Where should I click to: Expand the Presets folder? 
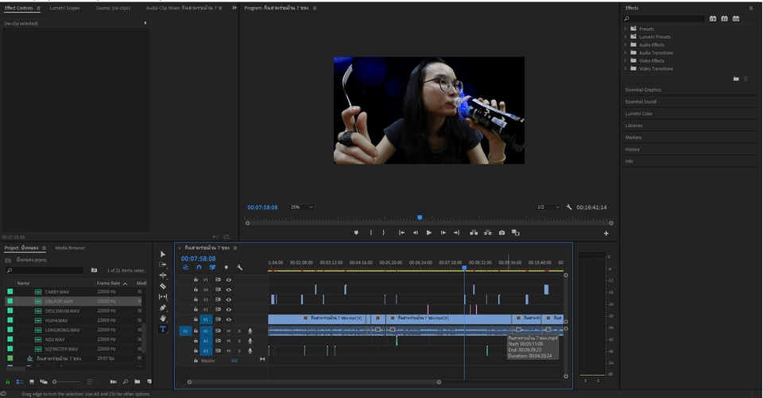pyautogui.click(x=626, y=29)
